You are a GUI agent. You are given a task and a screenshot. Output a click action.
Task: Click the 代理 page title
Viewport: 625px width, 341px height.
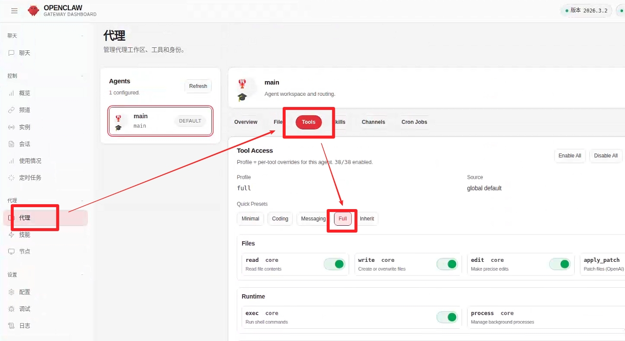[114, 36]
